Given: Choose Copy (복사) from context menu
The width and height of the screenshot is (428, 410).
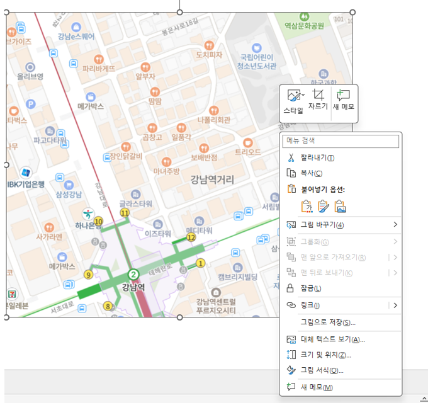Looking at the screenshot, I should pos(341,173).
